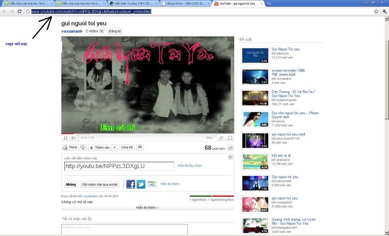This screenshot has height=236, width=389.
Task: Open hiển thị tùy chọn options link
Action: point(190,165)
